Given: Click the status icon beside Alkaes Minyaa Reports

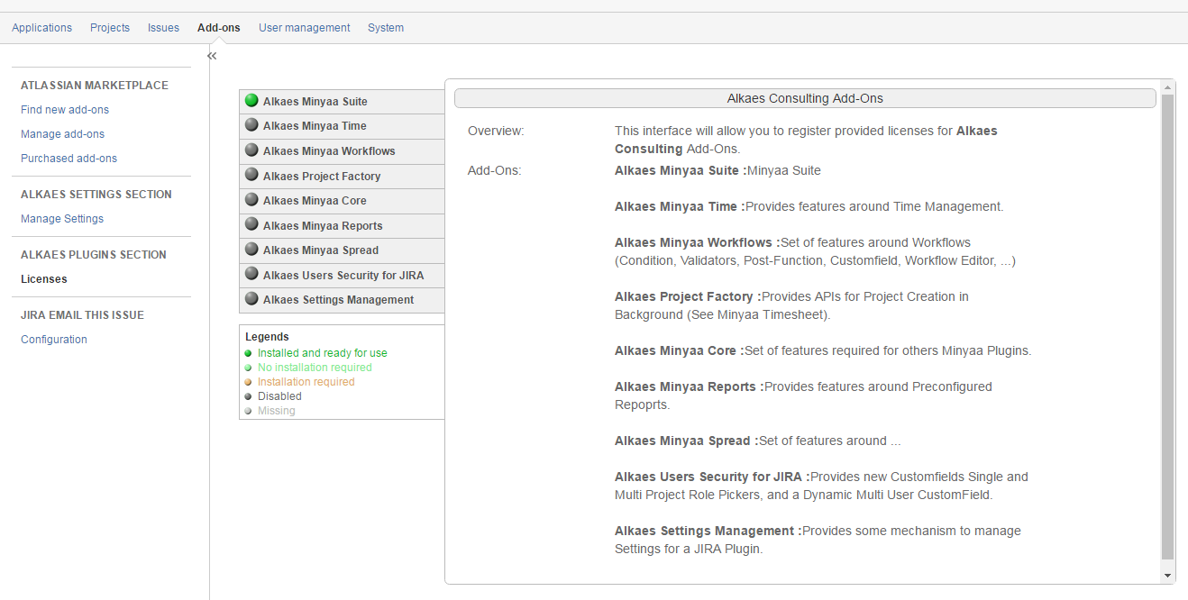Looking at the screenshot, I should tap(251, 225).
